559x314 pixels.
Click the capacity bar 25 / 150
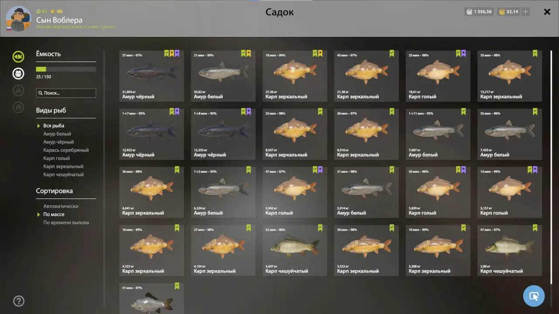(x=66, y=69)
